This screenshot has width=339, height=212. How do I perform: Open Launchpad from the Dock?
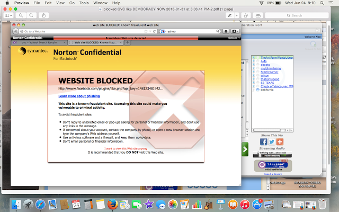click(28, 205)
